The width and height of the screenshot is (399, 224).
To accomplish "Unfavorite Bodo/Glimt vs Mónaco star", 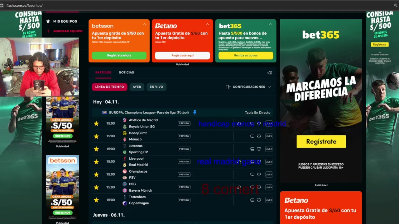I will pos(96,136).
